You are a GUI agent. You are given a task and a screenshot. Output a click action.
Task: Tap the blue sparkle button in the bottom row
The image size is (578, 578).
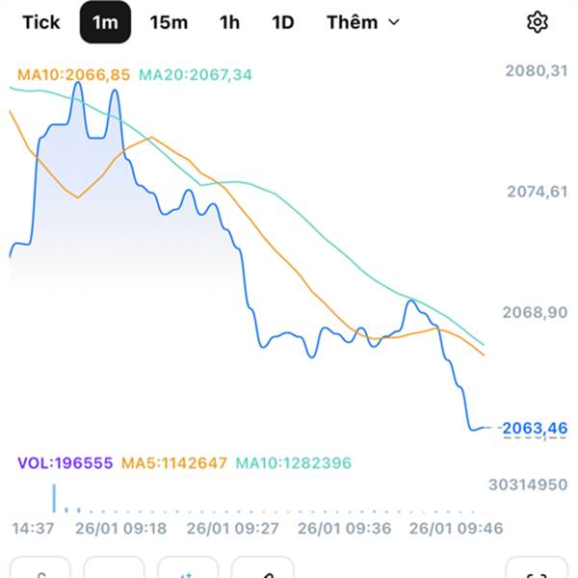[x=188, y=570]
